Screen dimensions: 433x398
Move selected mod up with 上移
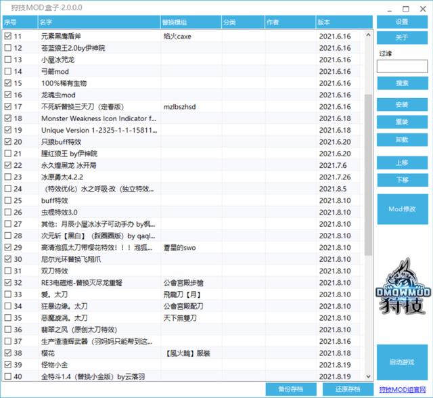point(402,162)
